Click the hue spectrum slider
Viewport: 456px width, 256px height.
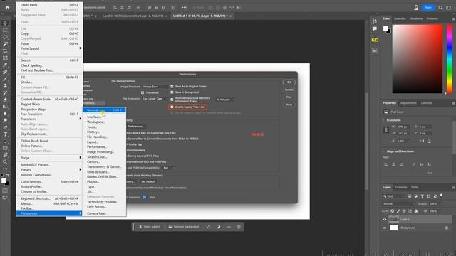click(x=450, y=59)
